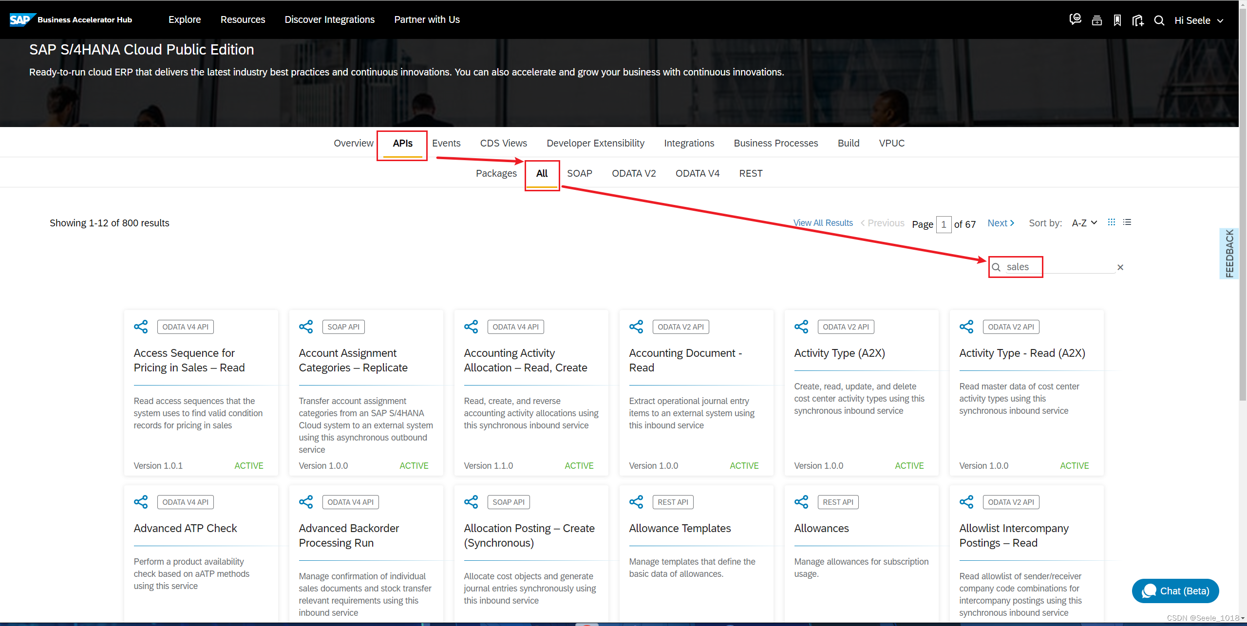Open the Chat (Beta) button
The image size is (1247, 626).
(x=1175, y=591)
